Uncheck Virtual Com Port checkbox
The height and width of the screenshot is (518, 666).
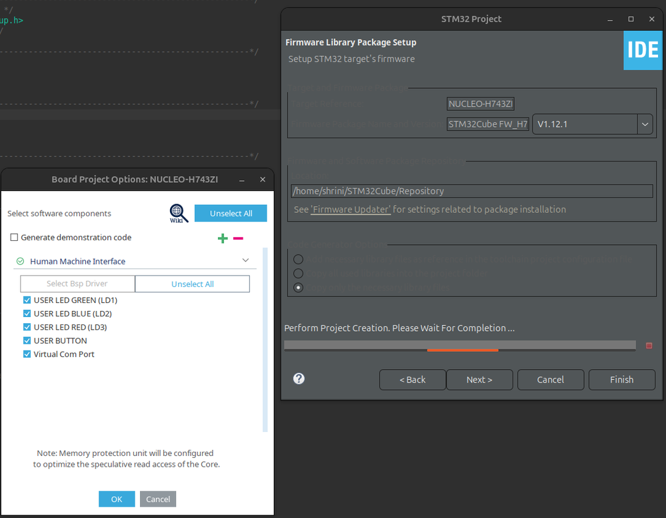pos(27,354)
